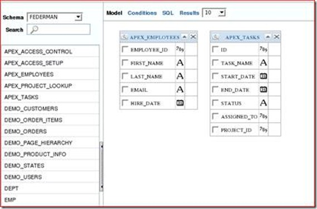Click the date type icon for END_DATE

264,89
